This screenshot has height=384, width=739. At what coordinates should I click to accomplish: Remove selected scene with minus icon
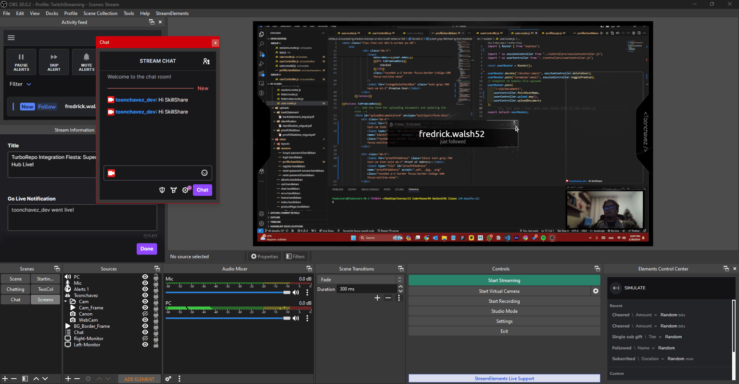14,379
